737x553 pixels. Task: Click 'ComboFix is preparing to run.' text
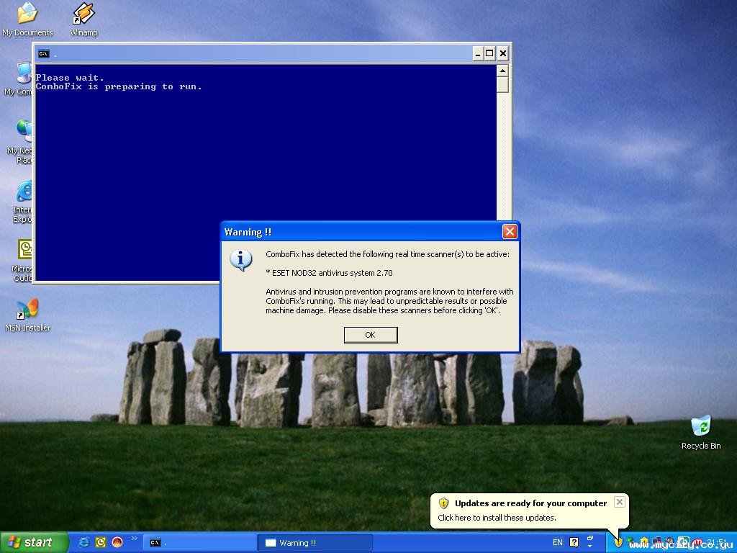click(119, 86)
